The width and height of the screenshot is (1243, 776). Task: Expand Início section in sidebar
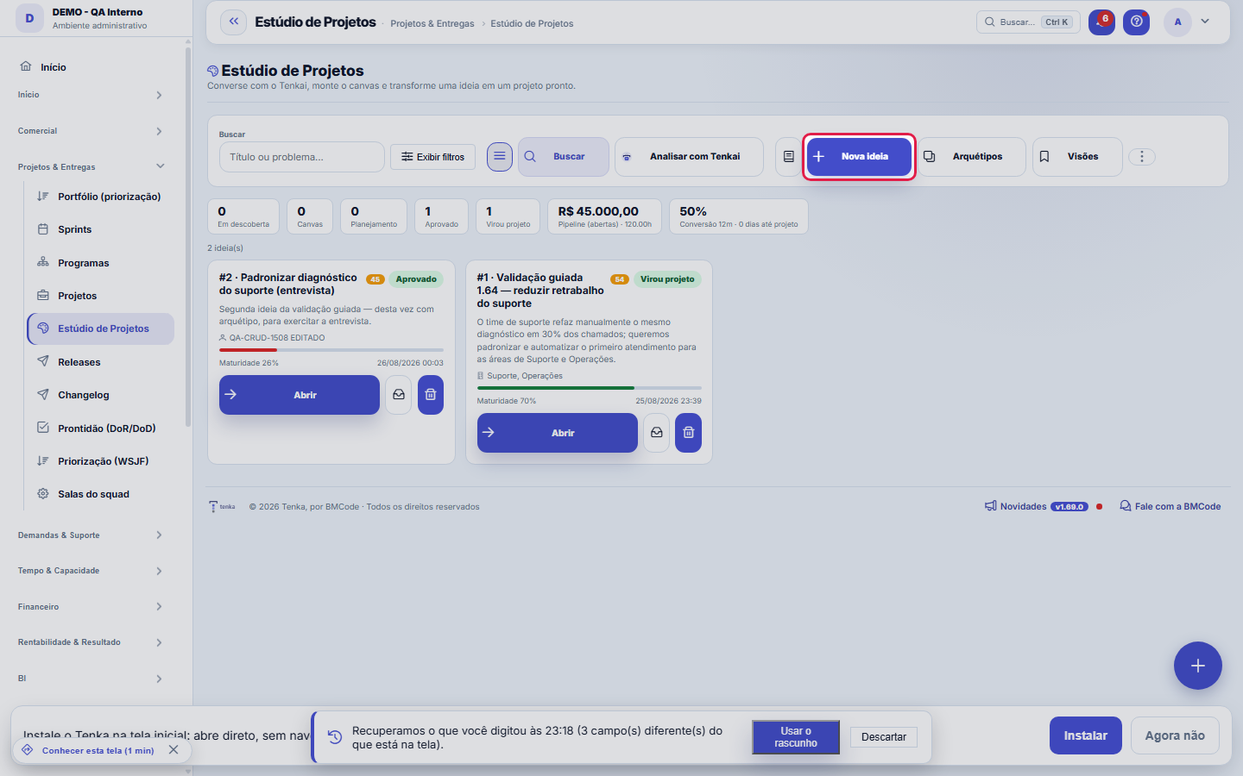point(91,95)
